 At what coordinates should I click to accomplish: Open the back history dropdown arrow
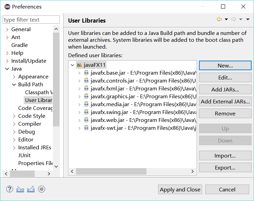226,20
